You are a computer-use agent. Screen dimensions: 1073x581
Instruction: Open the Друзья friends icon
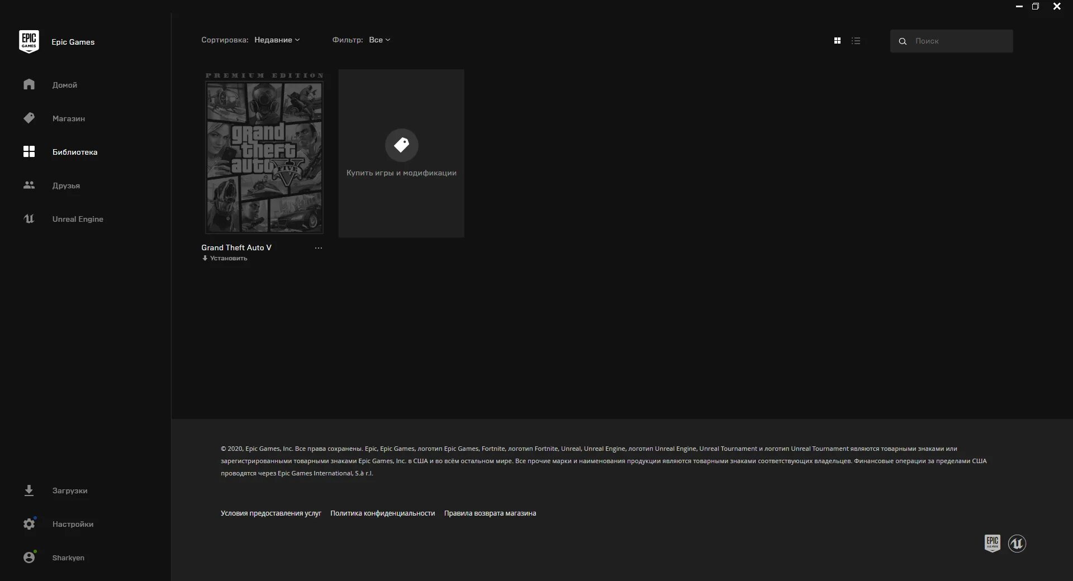tap(29, 185)
